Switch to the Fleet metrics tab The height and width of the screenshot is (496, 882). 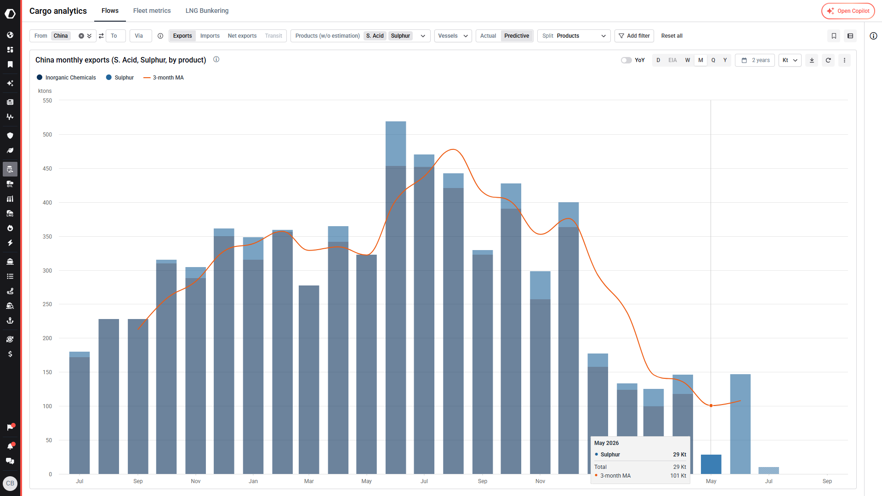152,11
